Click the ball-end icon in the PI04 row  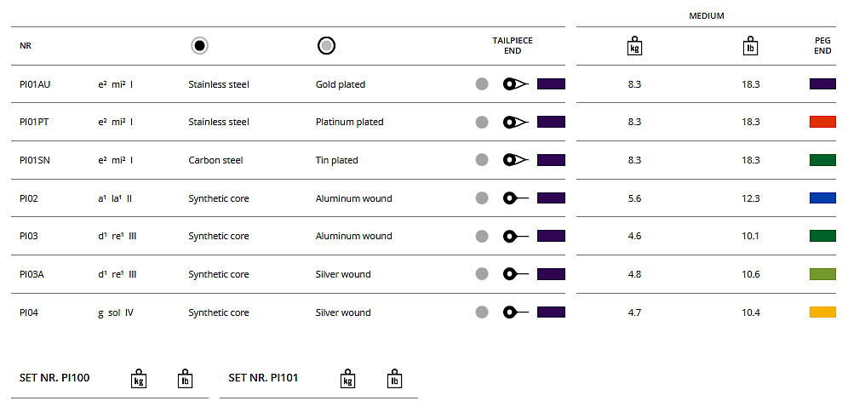click(x=514, y=312)
